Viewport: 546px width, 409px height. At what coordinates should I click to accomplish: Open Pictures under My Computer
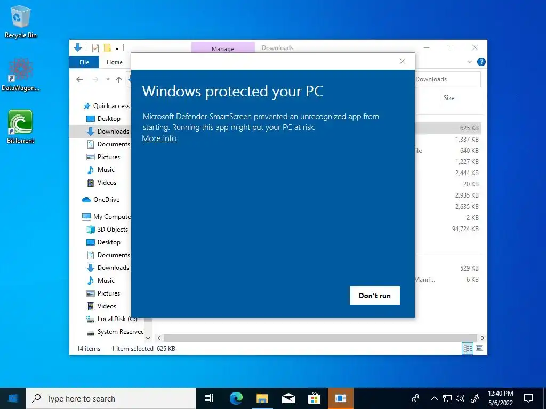coord(103,293)
